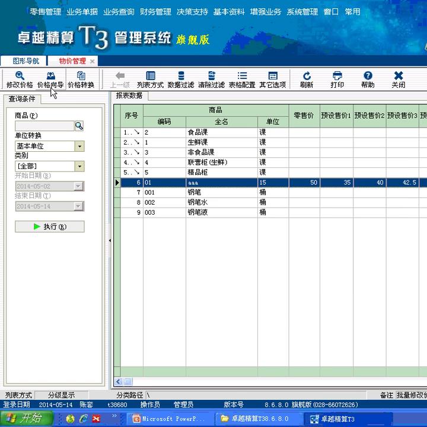The height and width of the screenshot is (427, 427).
Task: Print report with 打印 button
Action: [337, 80]
